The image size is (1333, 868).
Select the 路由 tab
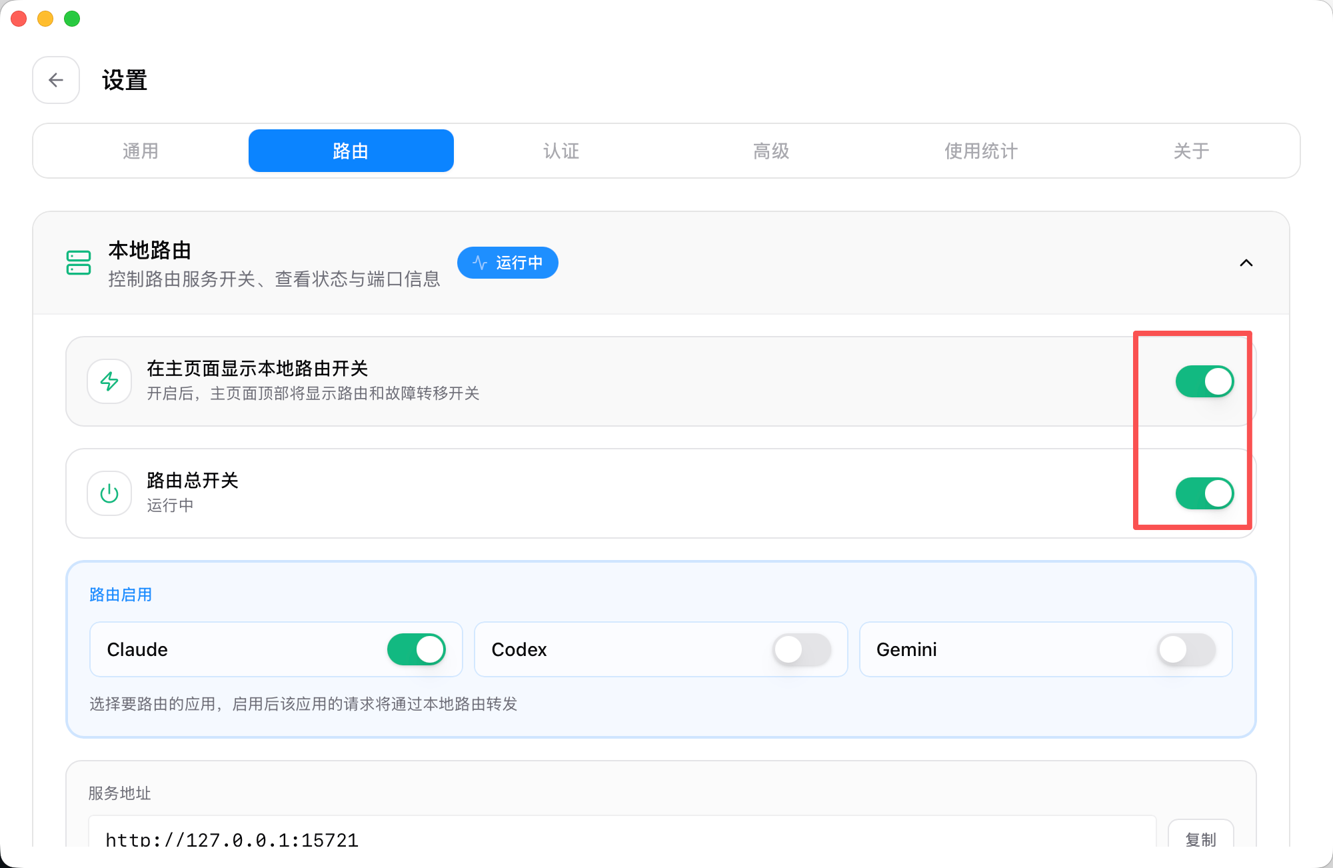351,151
